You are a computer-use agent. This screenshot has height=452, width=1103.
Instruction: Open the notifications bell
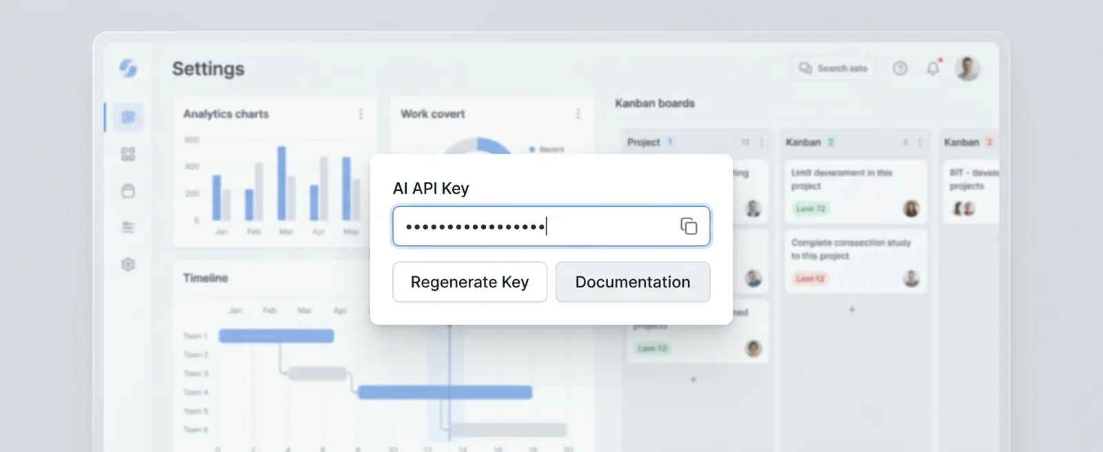pos(933,68)
